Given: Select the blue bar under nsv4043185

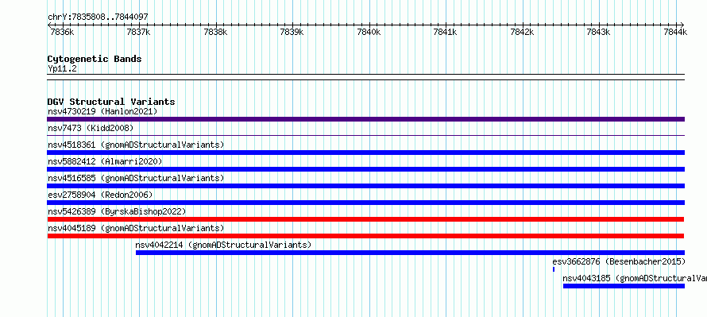Looking at the screenshot, I should 624,286.
